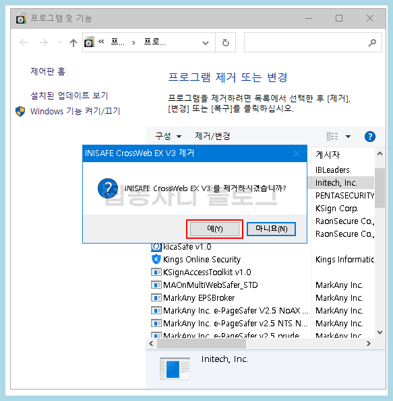This screenshot has height=401, width=393.
Task: Click the 프로그램 및 기능 title bar icon
Action: click(21, 18)
